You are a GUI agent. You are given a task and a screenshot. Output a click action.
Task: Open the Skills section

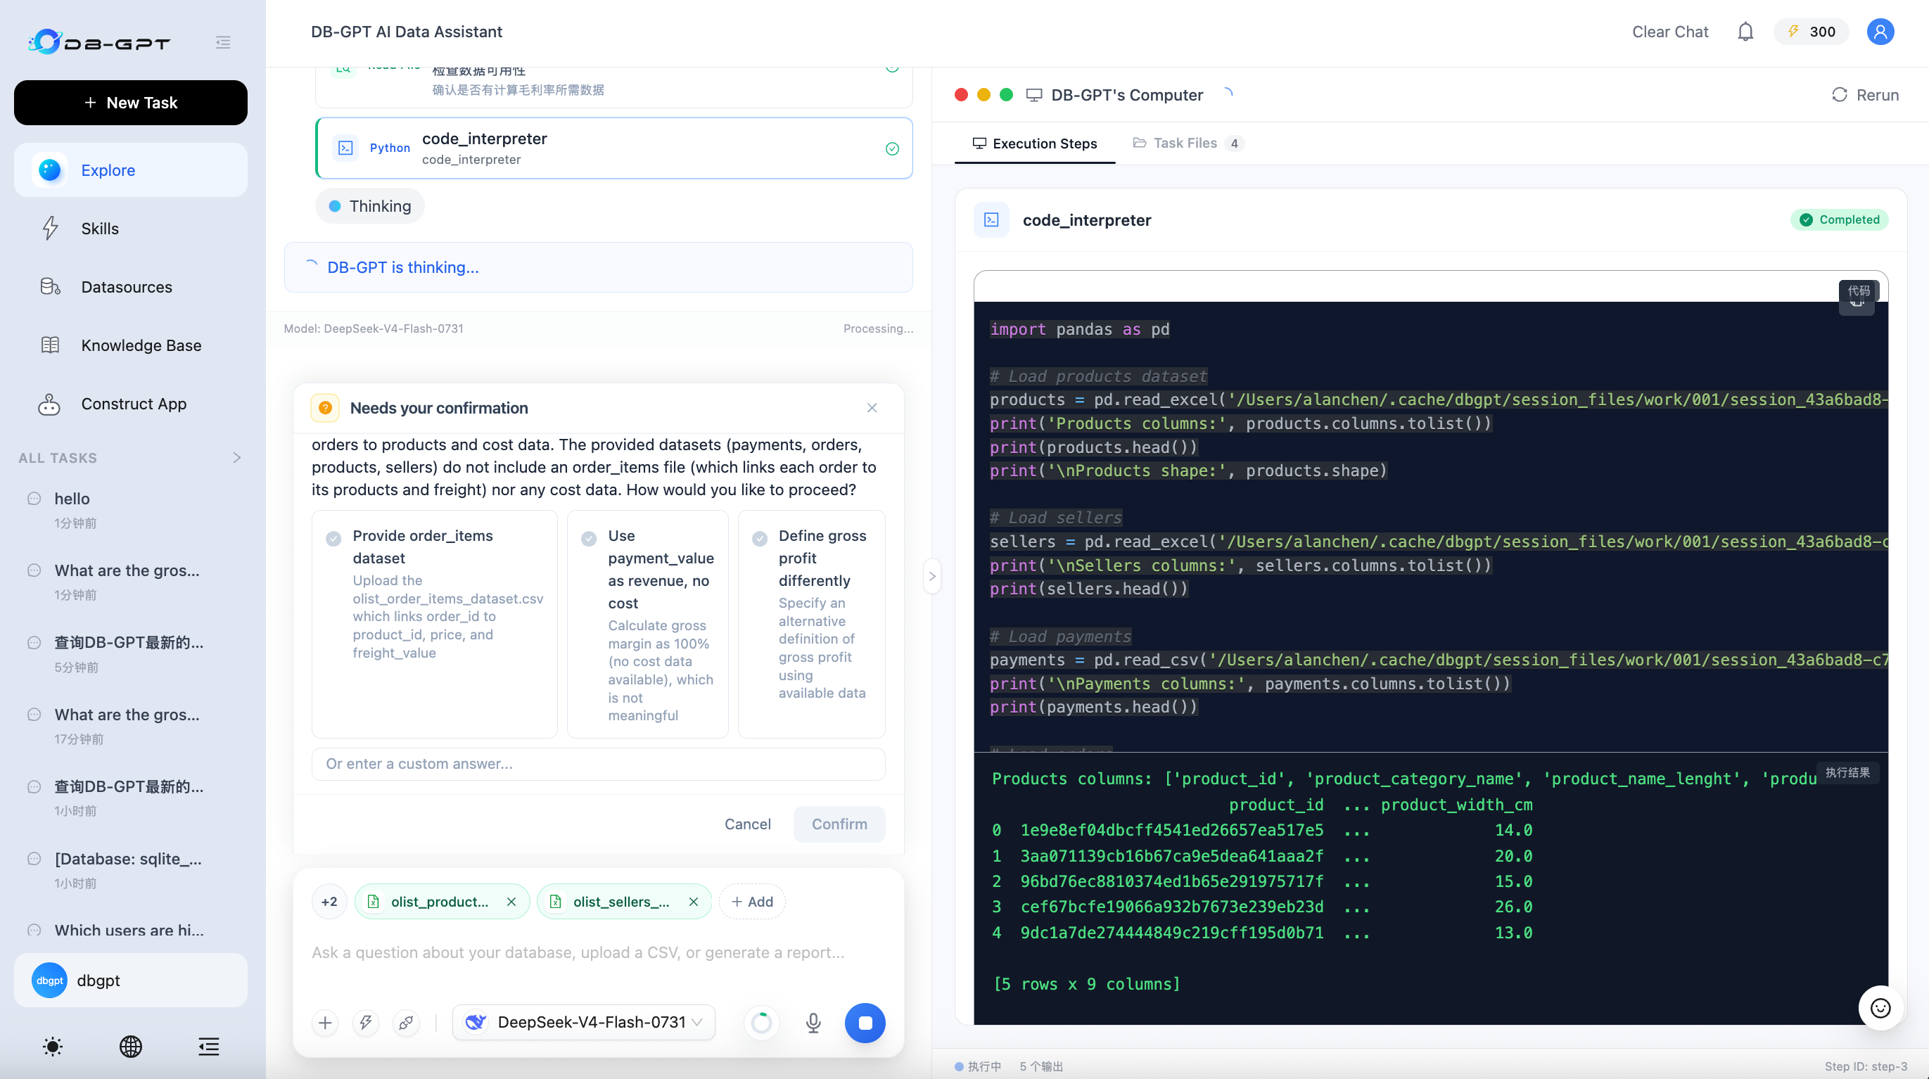pos(130,229)
